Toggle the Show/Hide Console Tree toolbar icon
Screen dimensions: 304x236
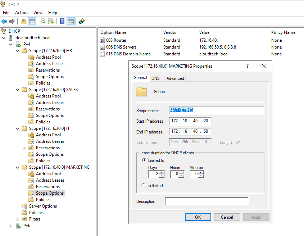(32, 21)
